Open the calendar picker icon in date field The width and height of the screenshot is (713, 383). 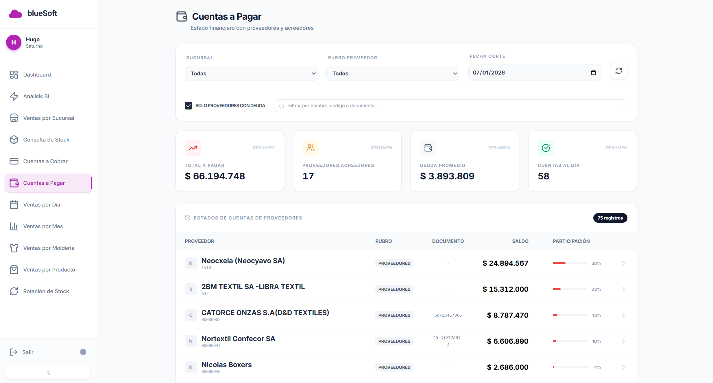593,72
